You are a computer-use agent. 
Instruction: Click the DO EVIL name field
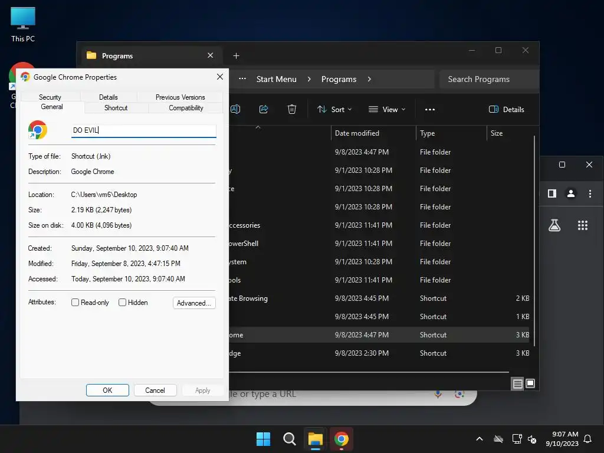click(144, 130)
